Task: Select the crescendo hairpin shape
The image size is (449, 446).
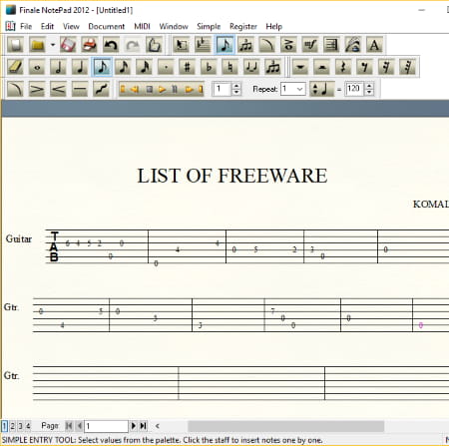Action: pyautogui.click(x=58, y=89)
